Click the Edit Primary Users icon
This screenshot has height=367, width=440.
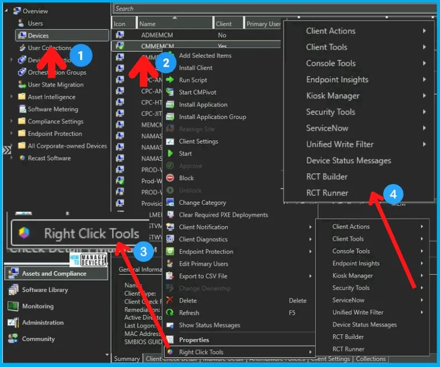tap(170, 264)
